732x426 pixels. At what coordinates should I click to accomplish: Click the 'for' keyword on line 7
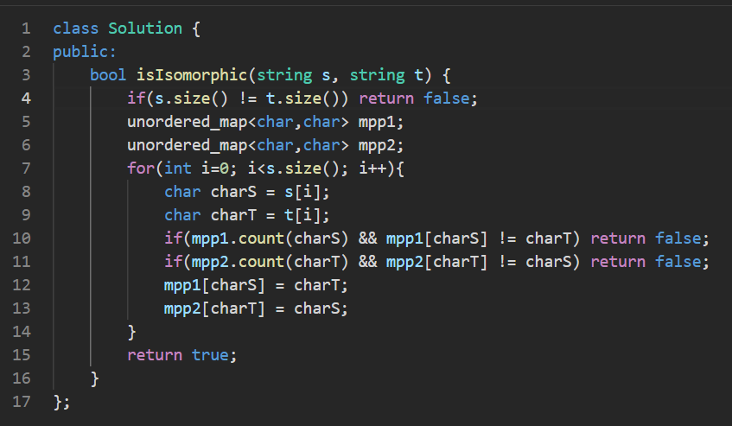click(x=141, y=168)
